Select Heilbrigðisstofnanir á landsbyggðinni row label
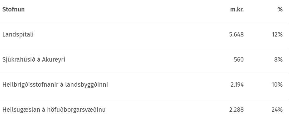 point(55,85)
